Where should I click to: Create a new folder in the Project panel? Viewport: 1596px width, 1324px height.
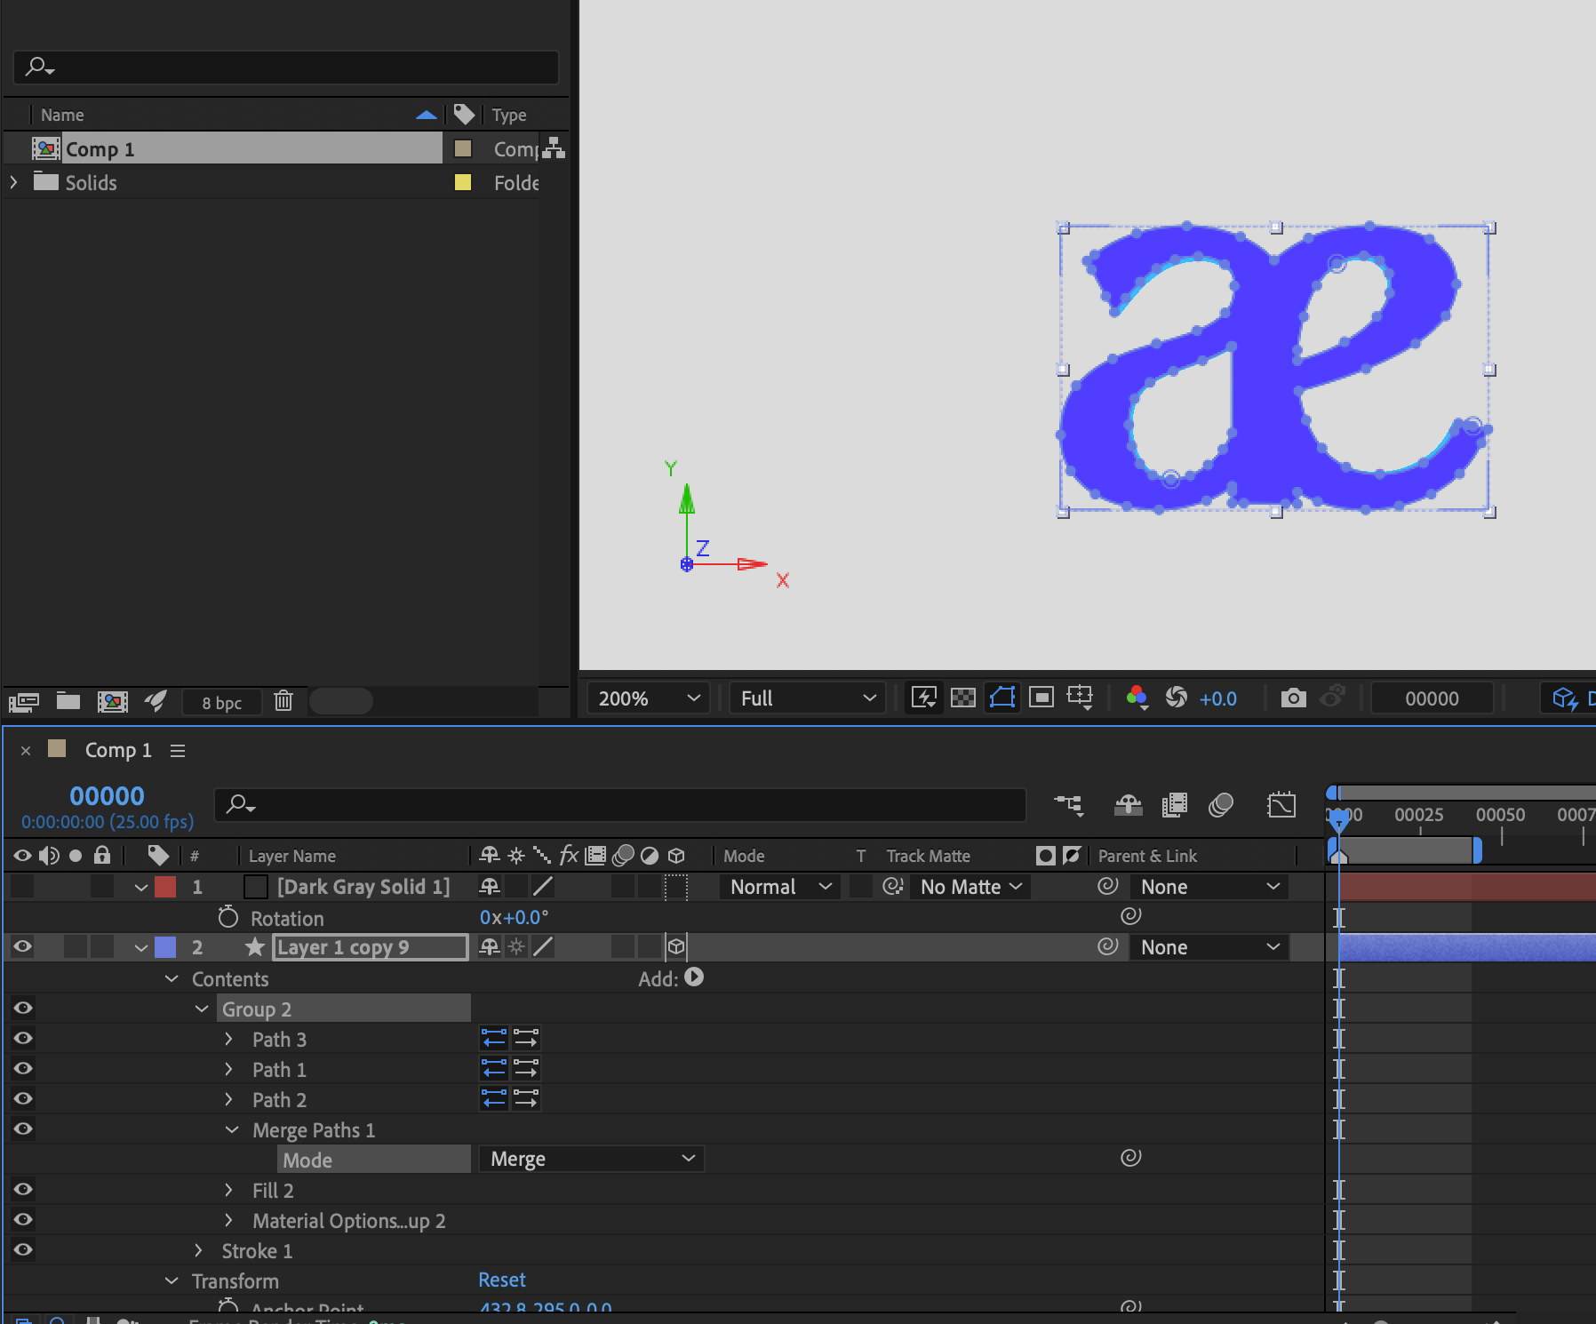click(68, 702)
